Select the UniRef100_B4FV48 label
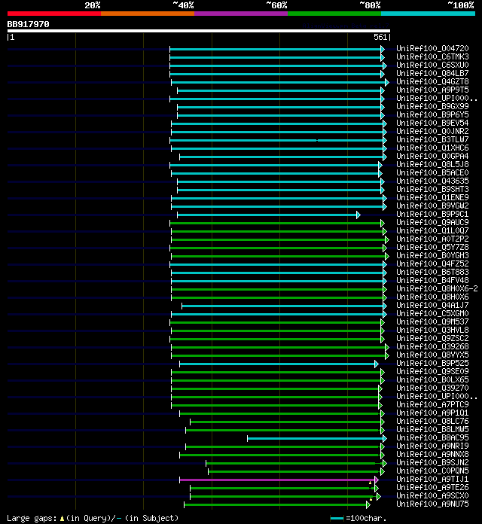482x524 pixels. click(432, 280)
